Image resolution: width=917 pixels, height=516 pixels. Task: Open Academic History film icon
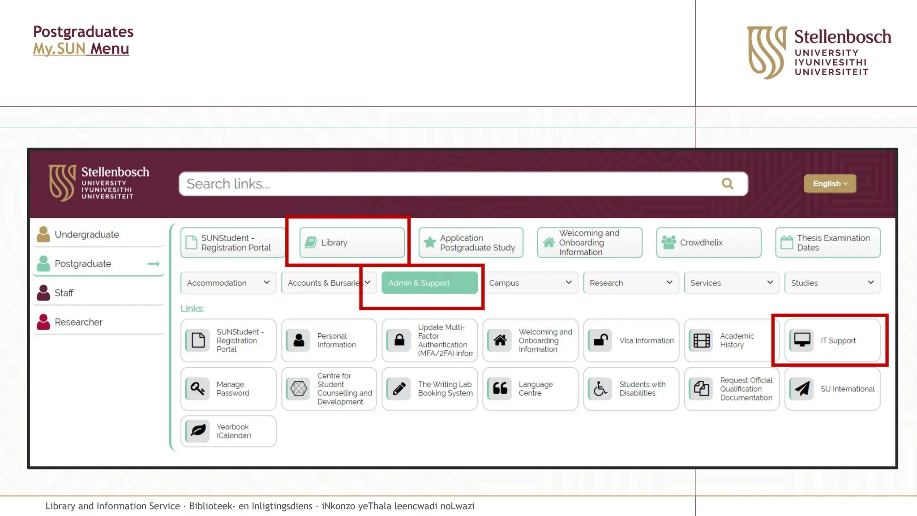click(701, 340)
